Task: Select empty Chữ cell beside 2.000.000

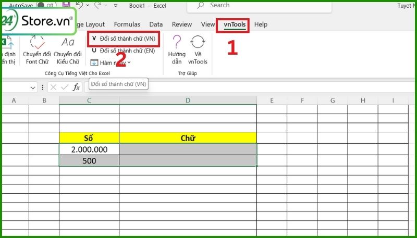Action: pyautogui.click(x=188, y=149)
